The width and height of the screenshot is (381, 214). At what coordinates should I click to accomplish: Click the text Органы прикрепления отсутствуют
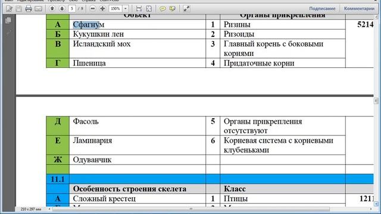click(263, 126)
